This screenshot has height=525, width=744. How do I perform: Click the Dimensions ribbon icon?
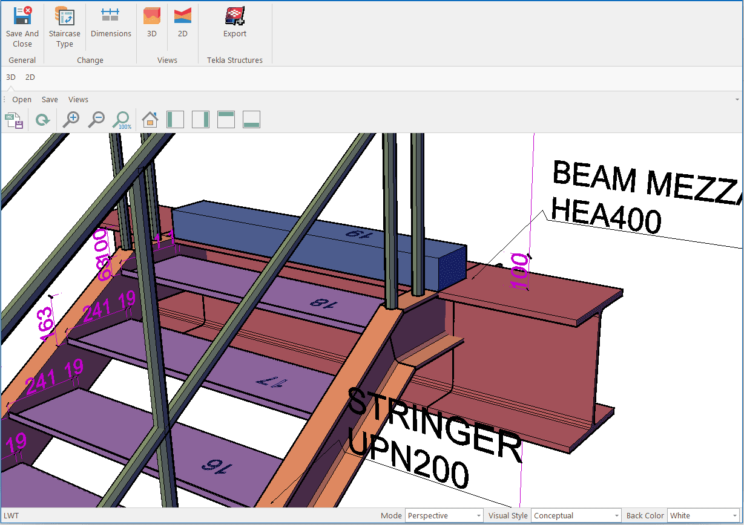(111, 23)
